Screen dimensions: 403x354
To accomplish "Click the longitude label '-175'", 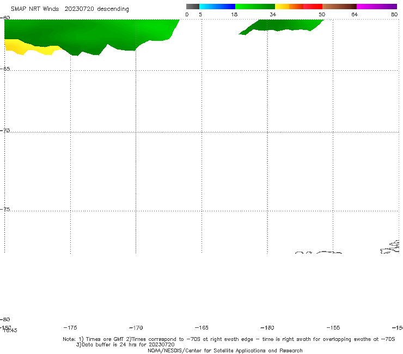I will [70, 328].
